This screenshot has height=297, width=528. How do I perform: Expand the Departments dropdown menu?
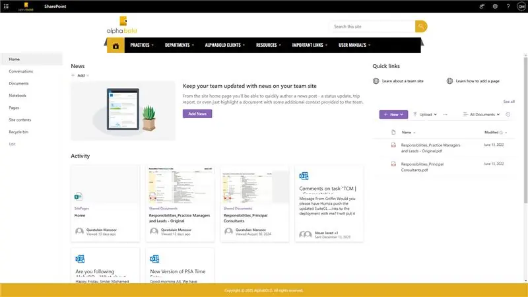179,45
